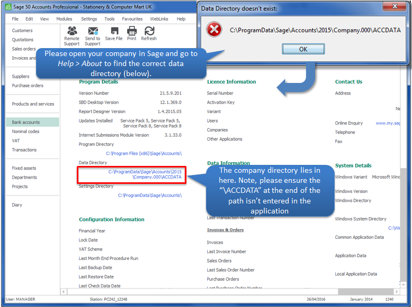Image resolution: width=412 pixels, height=307 pixels.
Task: Click the Updates Installed Service Pack text
Action: click(151, 123)
